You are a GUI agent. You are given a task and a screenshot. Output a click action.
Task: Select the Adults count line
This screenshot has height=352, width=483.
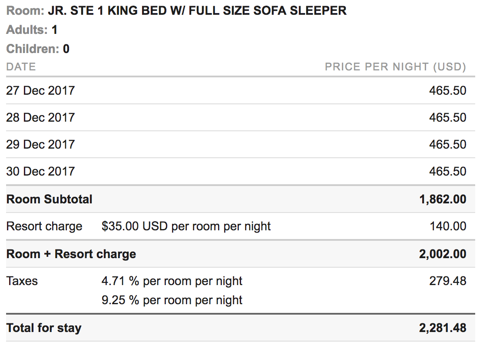pyautogui.click(x=32, y=30)
